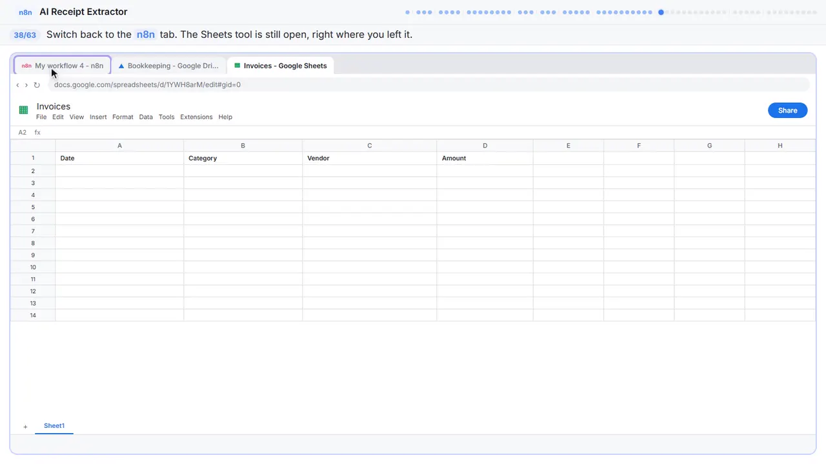Screen dimensions: 826x464
Task: Select column B by its header
Action: 243,146
